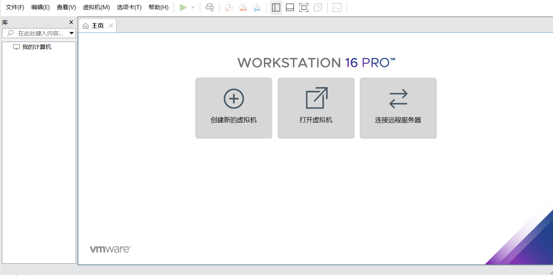Click the 打开虚拟机 tile
Image resolution: width=553 pixels, height=276 pixels.
tap(316, 108)
